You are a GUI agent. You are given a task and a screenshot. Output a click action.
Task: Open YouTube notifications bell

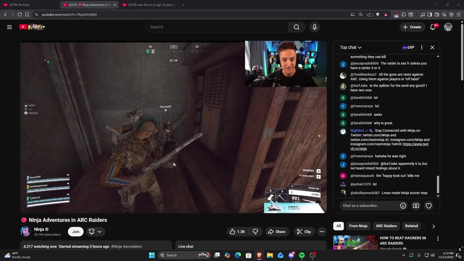click(x=433, y=27)
